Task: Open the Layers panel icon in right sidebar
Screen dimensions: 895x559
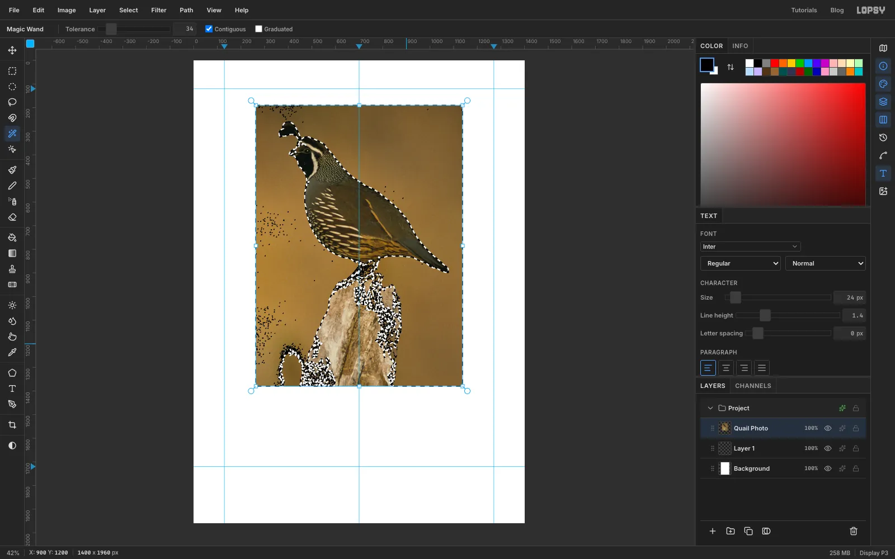Action: pyautogui.click(x=883, y=102)
